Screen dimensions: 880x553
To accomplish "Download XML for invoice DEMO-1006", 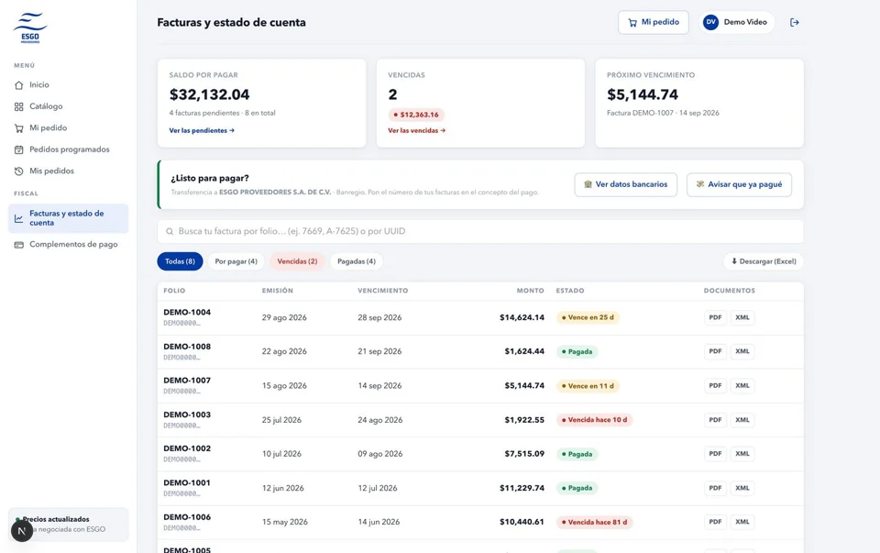I will coord(742,522).
